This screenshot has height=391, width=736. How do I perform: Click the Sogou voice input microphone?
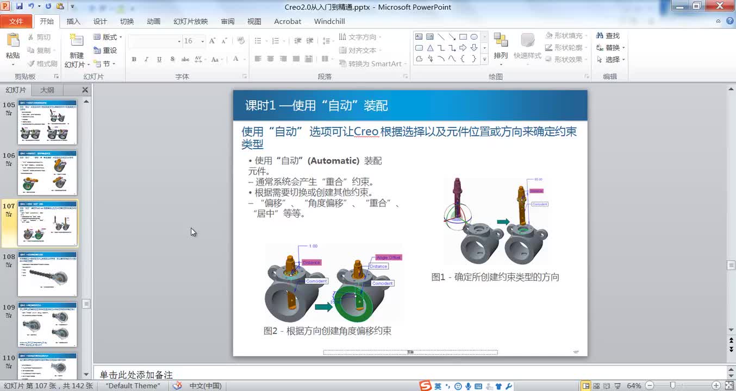tap(467, 387)
